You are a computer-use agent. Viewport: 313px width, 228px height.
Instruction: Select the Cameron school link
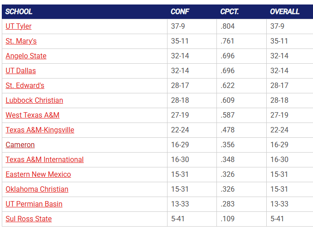click(x=20, y=145)
